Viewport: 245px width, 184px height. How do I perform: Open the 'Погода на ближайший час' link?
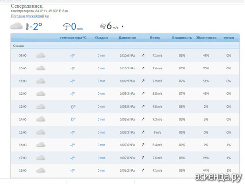(30, 16)
